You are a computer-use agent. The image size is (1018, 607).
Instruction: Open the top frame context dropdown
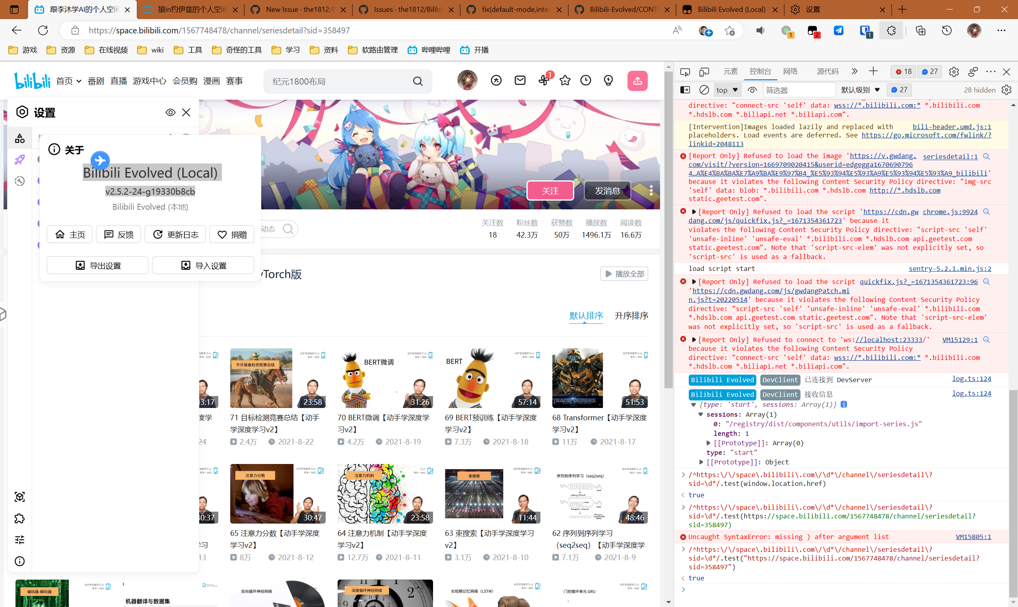point(727,89)
